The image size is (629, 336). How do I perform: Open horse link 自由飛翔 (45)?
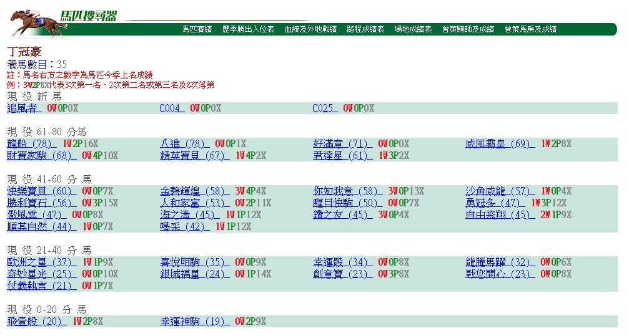[x=500, y=214]
